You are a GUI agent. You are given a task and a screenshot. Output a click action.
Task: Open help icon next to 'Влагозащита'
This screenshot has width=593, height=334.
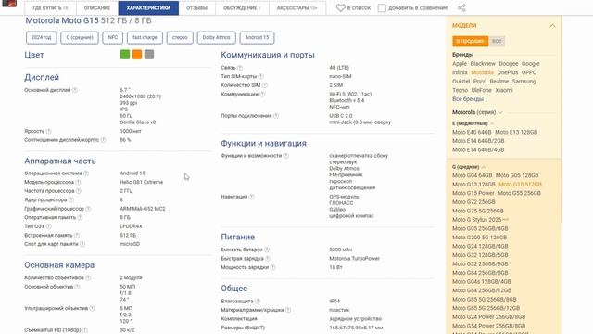click(258, 301)
